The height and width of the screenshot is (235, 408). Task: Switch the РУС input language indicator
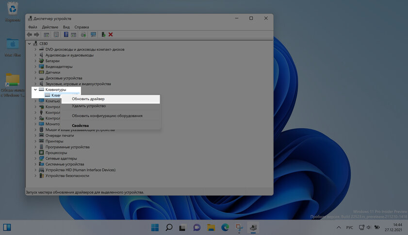[x=349, y=227]
